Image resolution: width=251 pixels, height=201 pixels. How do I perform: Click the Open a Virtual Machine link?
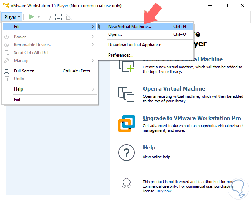[174, 89]
